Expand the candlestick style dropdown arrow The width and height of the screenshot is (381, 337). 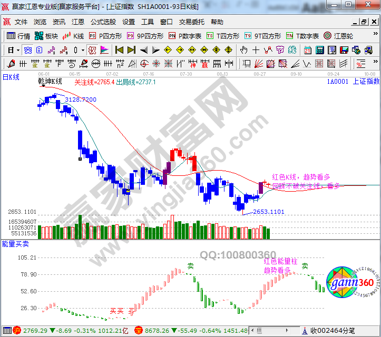coord(83,50)
